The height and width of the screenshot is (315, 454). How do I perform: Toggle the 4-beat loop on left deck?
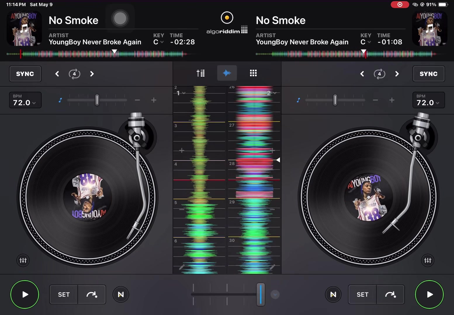coord(74,74)
